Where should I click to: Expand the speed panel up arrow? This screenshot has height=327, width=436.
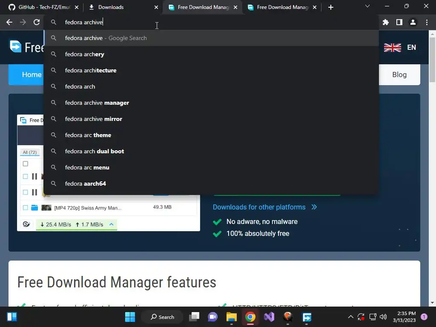point(111,224)
